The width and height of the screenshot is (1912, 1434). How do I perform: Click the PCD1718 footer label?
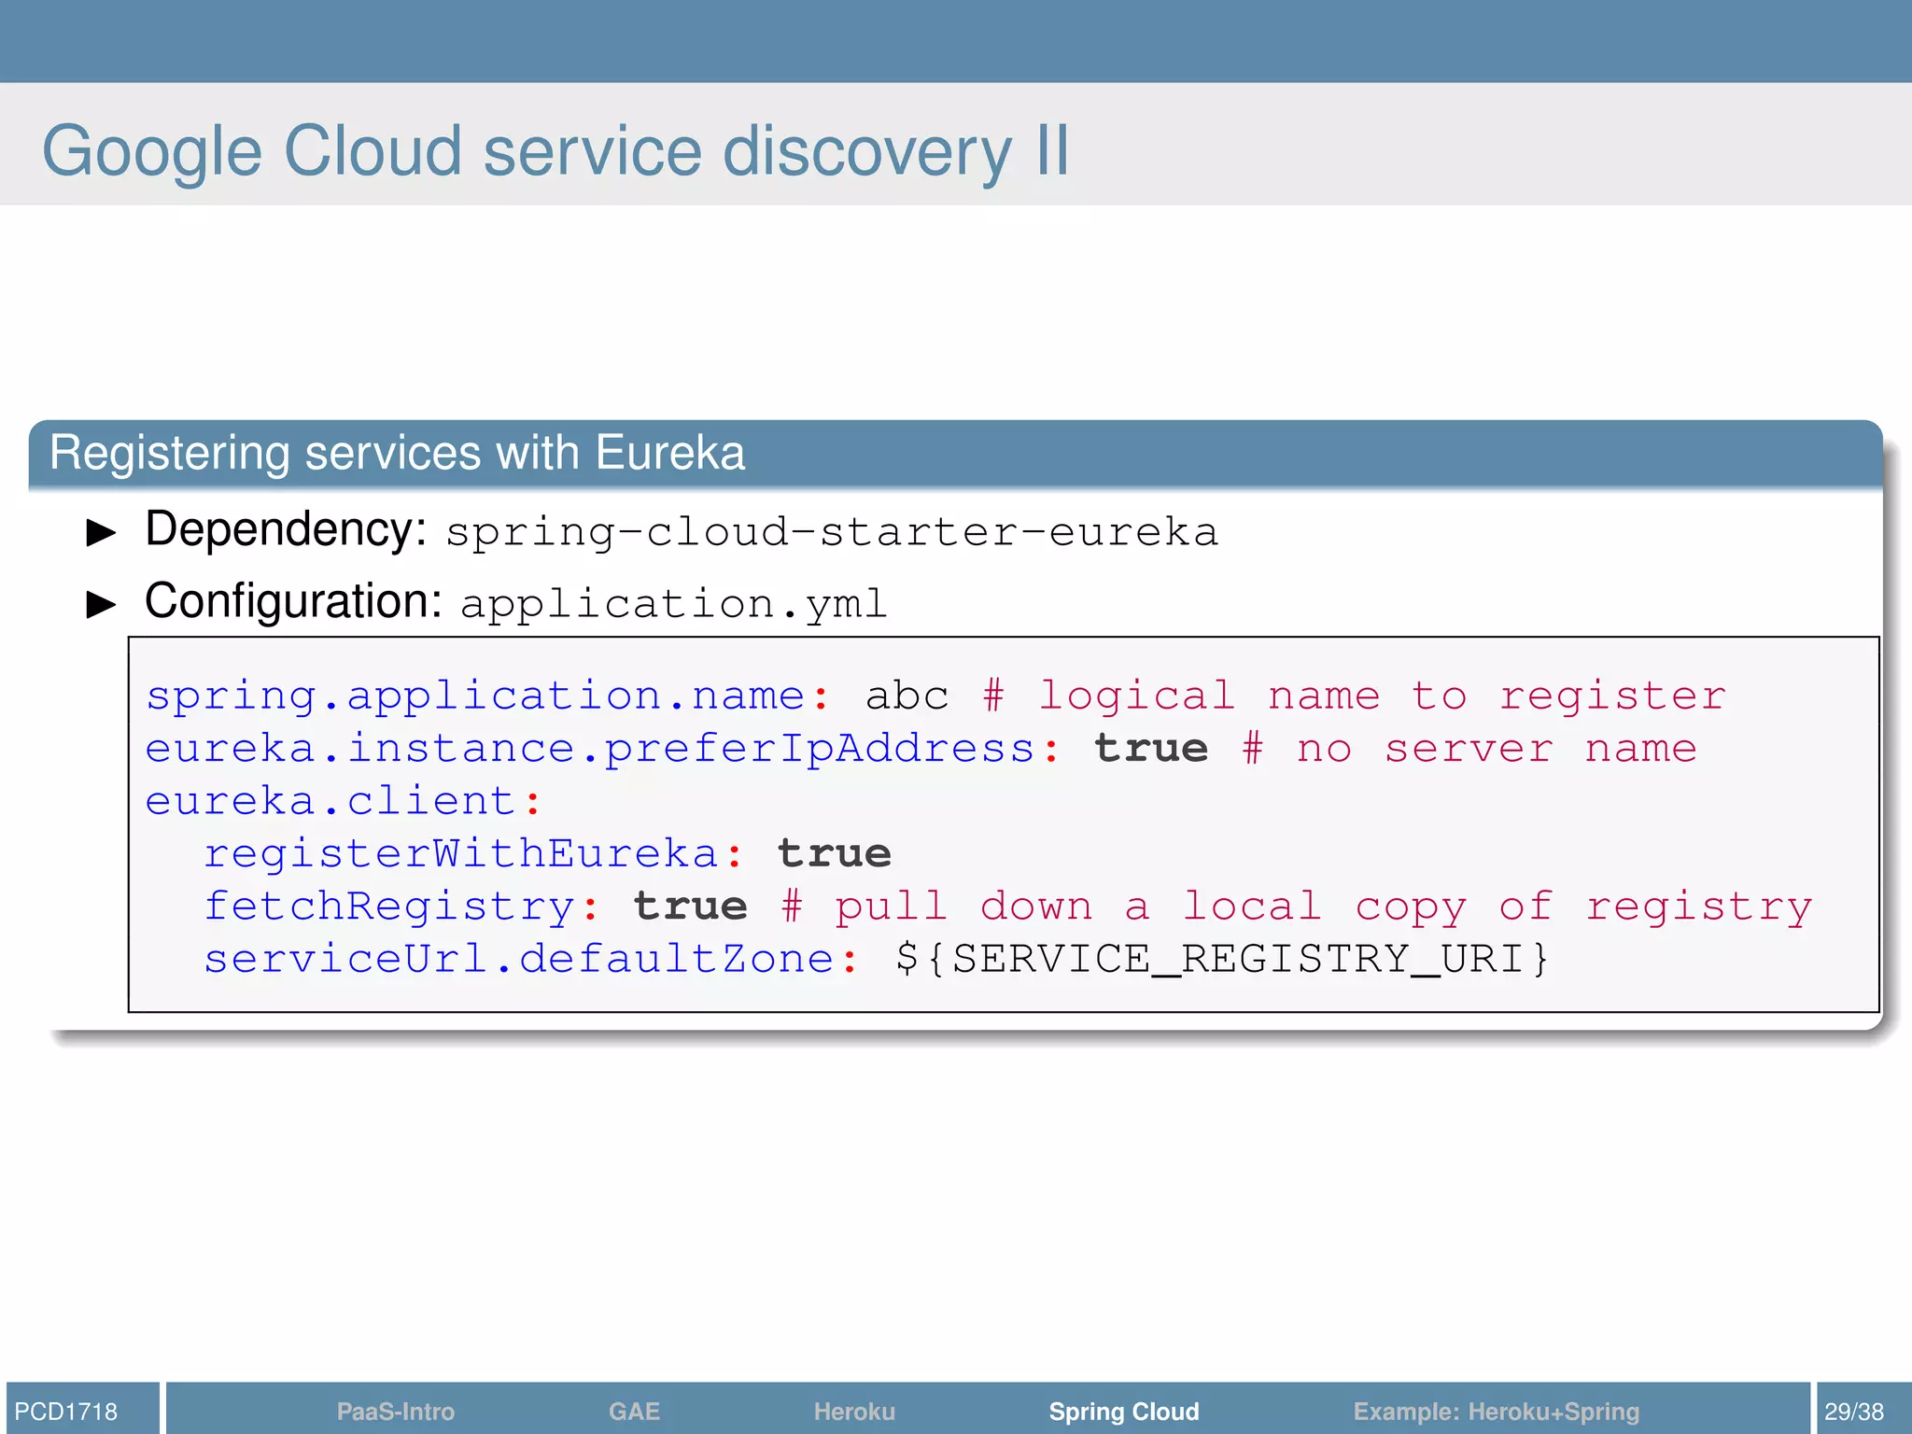[x=66, y=1411]
